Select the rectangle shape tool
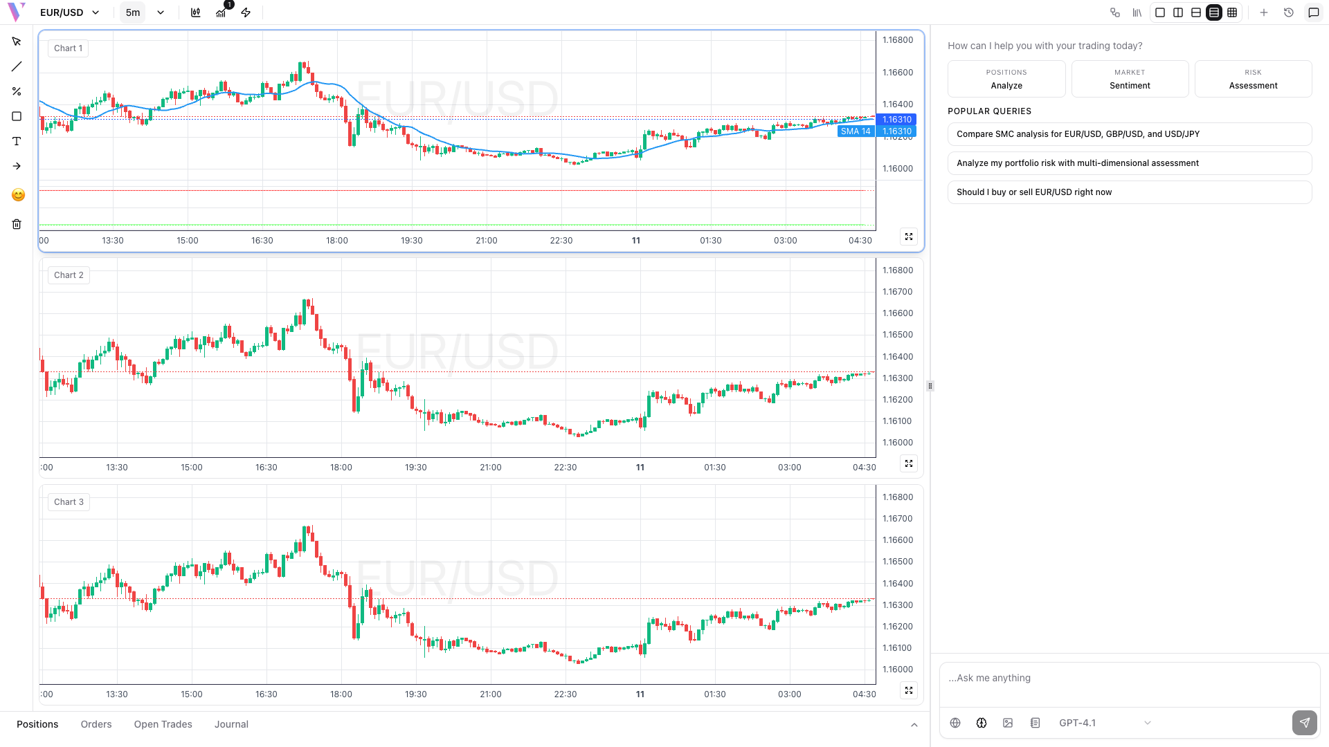 [17, 116]
